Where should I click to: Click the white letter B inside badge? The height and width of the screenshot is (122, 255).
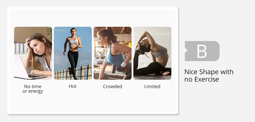(202, 51)
